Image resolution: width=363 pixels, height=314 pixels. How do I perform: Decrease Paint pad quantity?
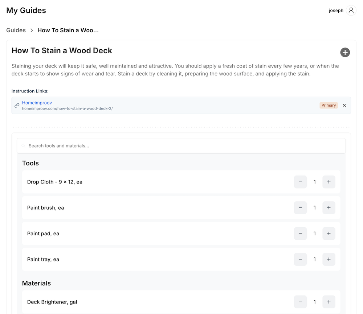point(301,234)
